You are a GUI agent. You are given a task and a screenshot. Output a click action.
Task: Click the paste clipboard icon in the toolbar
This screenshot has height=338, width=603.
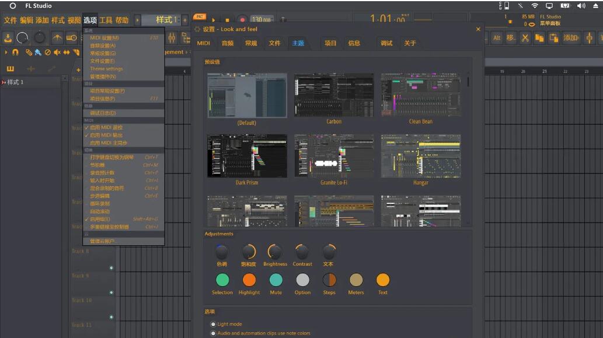tap(554, 38)
